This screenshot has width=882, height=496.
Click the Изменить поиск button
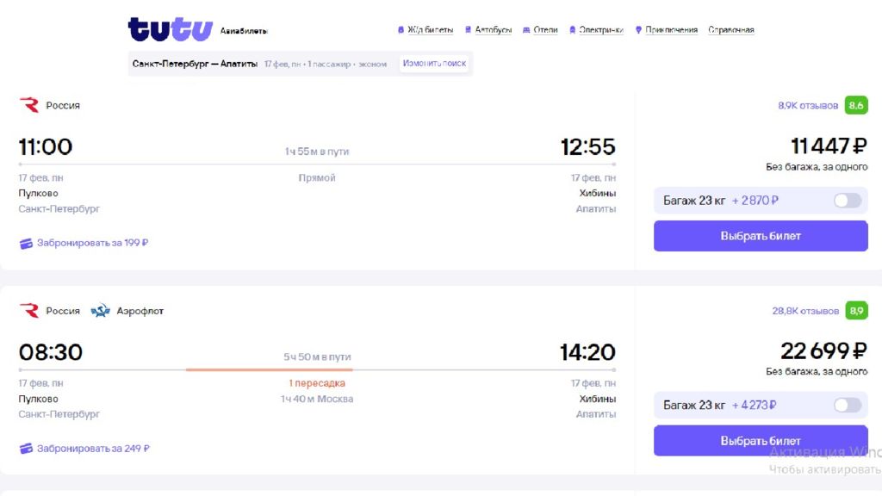tap(434, 64)
